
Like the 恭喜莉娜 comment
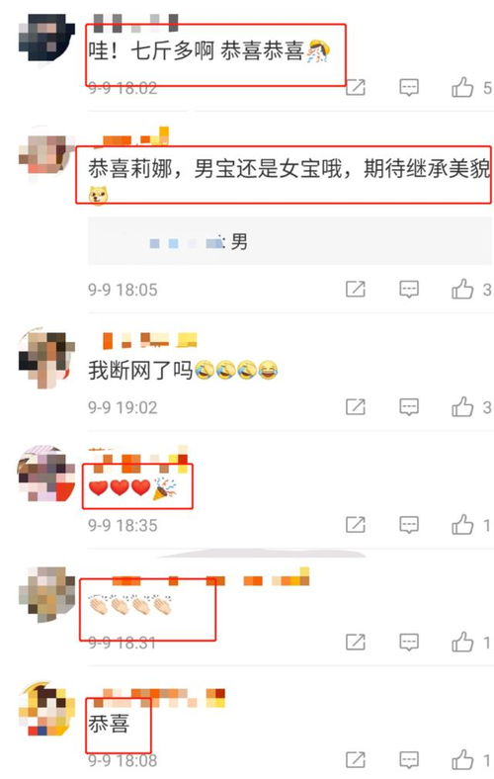(x=462, y=289)
